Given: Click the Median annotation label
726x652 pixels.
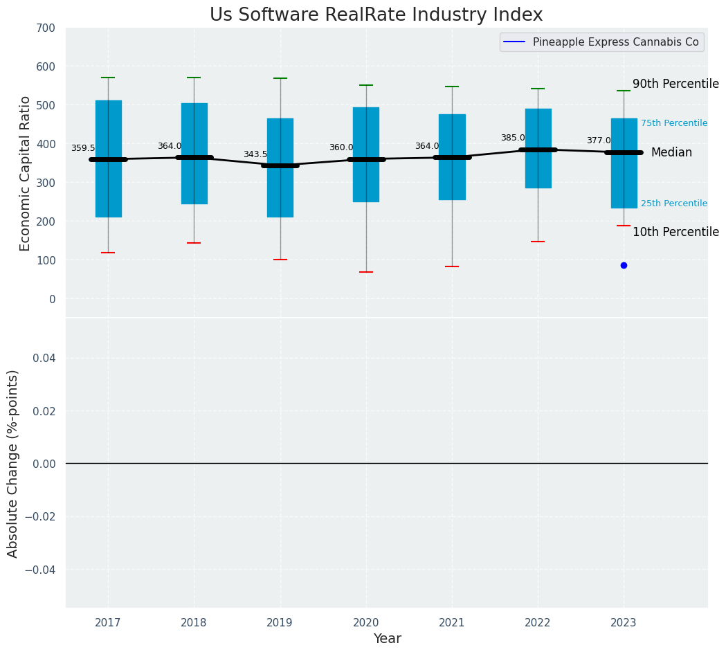Looking at the screenshot, I should pyautogui.click(x=671, y=153).
